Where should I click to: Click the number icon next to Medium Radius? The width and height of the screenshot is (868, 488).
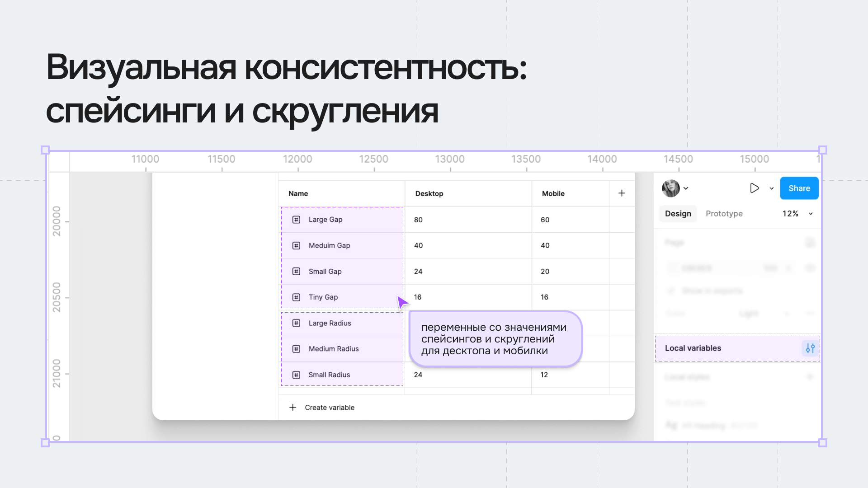tap(296, 348)
